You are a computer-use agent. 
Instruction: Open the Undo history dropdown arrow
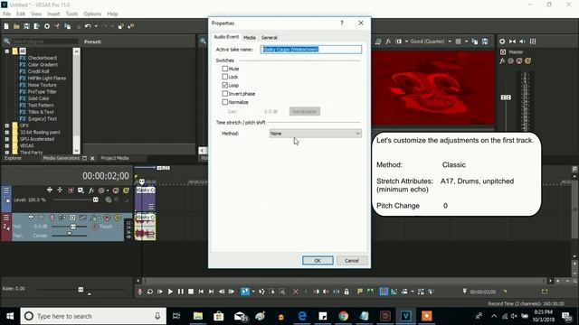(x=96, y=26)
